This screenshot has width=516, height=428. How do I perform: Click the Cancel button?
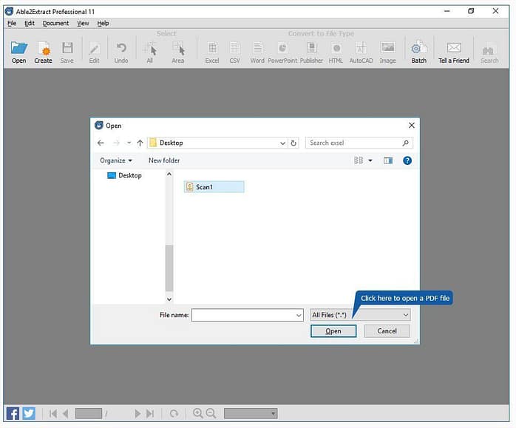(387, 331)
